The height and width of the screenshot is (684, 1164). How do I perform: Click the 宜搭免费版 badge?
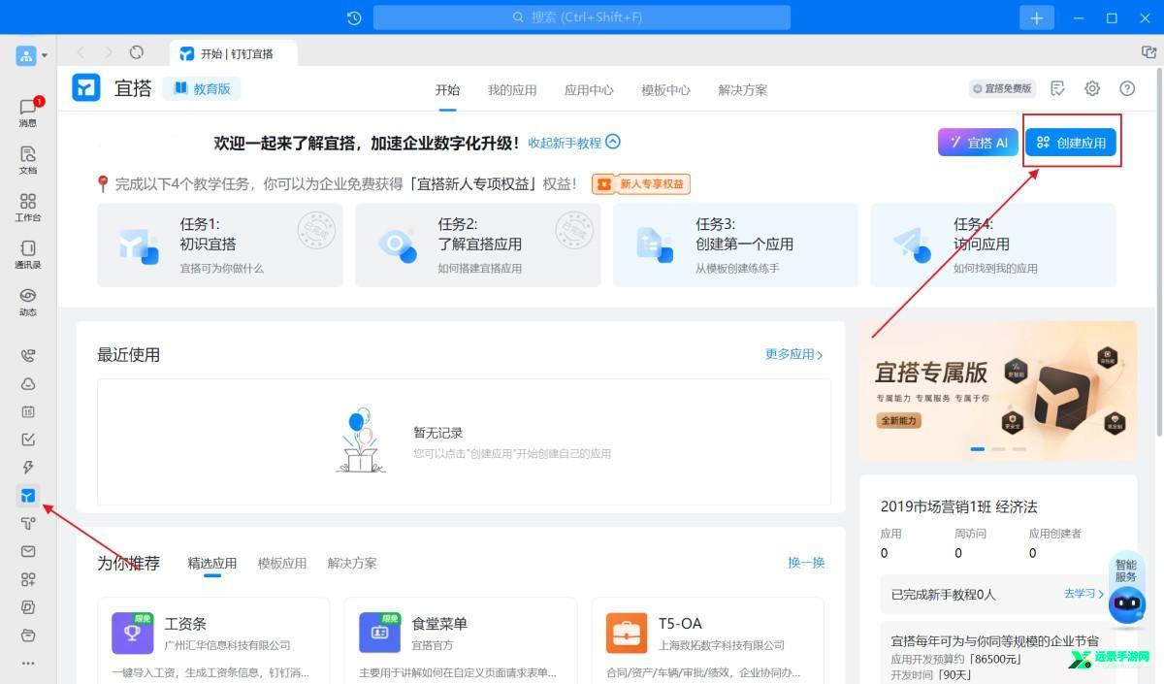click(1002, 88)
